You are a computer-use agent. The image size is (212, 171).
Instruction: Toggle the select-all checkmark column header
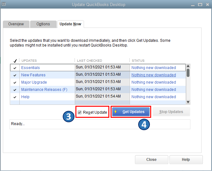point(15,61)
